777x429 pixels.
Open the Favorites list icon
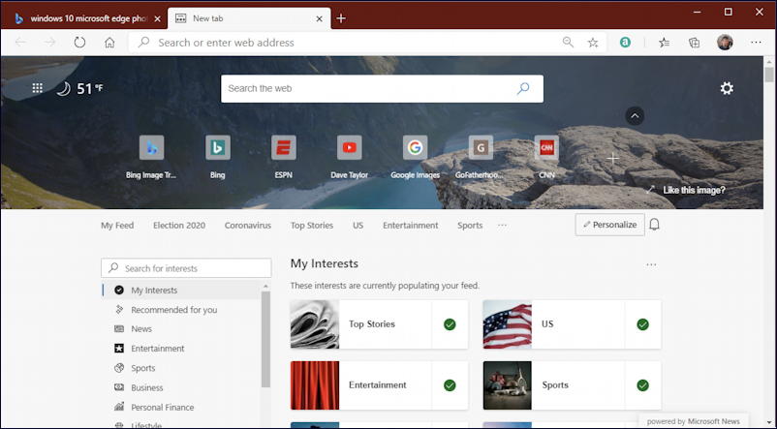[x=664, y=43]
